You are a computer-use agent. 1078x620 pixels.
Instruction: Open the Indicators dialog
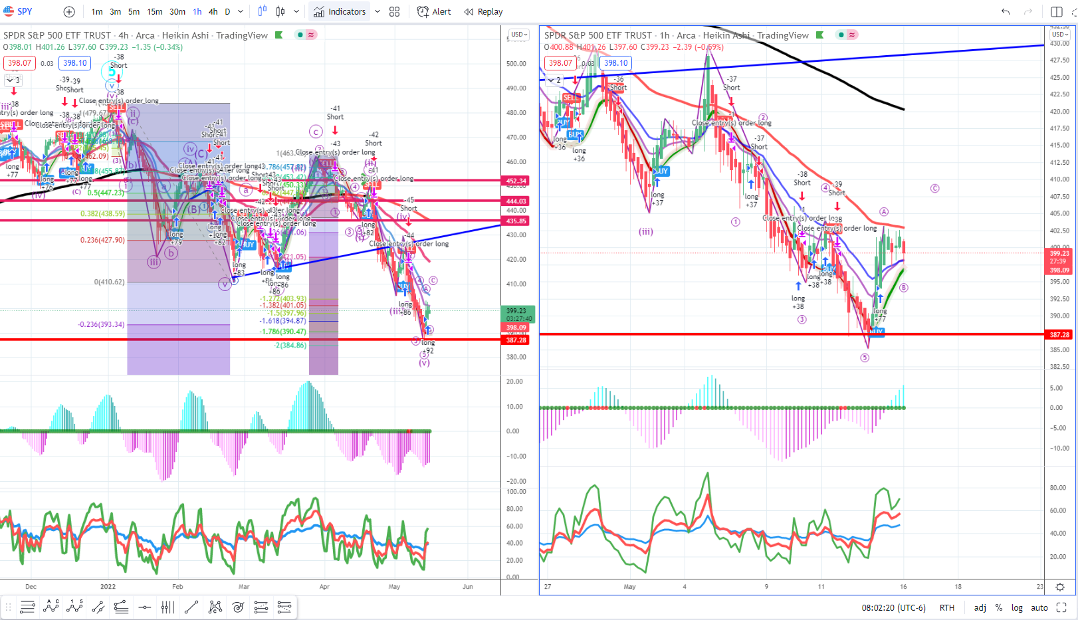coord(340,11)
